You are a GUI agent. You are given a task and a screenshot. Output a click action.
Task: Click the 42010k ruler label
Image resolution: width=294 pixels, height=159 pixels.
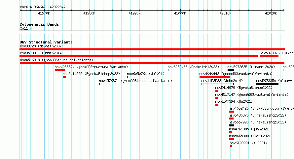[225, 13]
